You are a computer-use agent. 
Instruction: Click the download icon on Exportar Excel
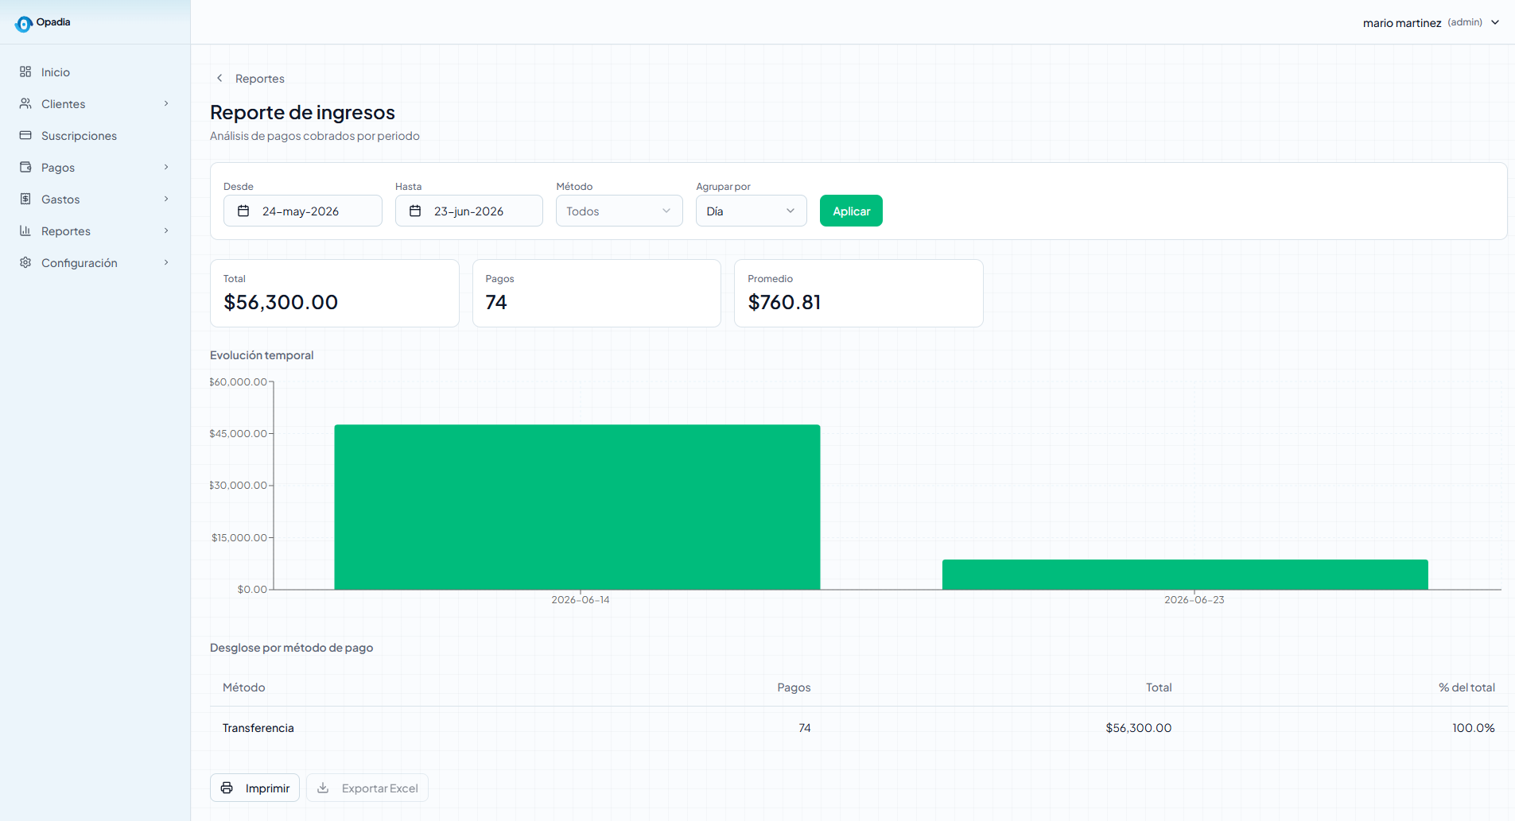pos(323,788)
